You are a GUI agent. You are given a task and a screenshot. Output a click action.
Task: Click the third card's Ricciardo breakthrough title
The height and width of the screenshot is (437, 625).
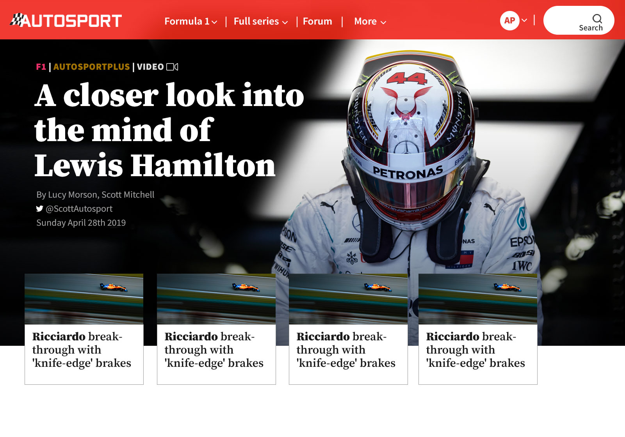click(346, 350)
